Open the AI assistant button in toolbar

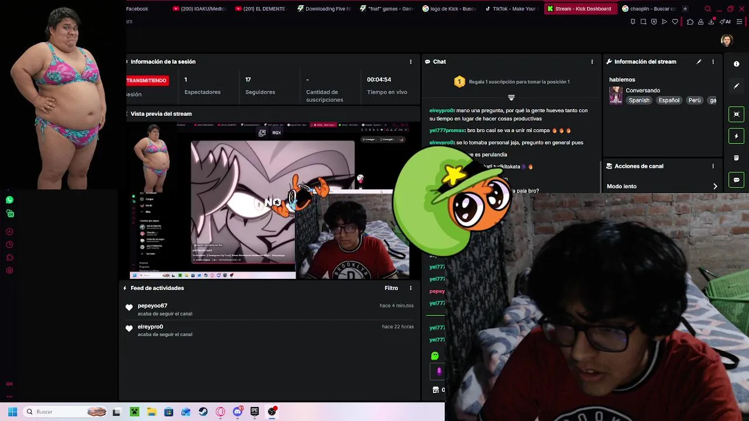point(726,22)
